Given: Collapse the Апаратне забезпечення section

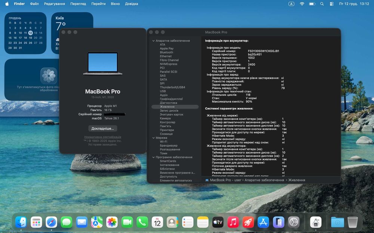Looking at the screenshot, I should click(153, 41).
